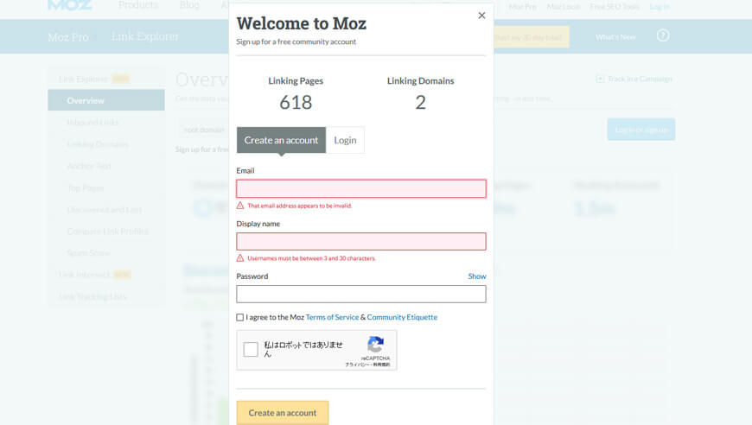Click the help question mark icon
The image size is (752, 425).
coord(663,36)
